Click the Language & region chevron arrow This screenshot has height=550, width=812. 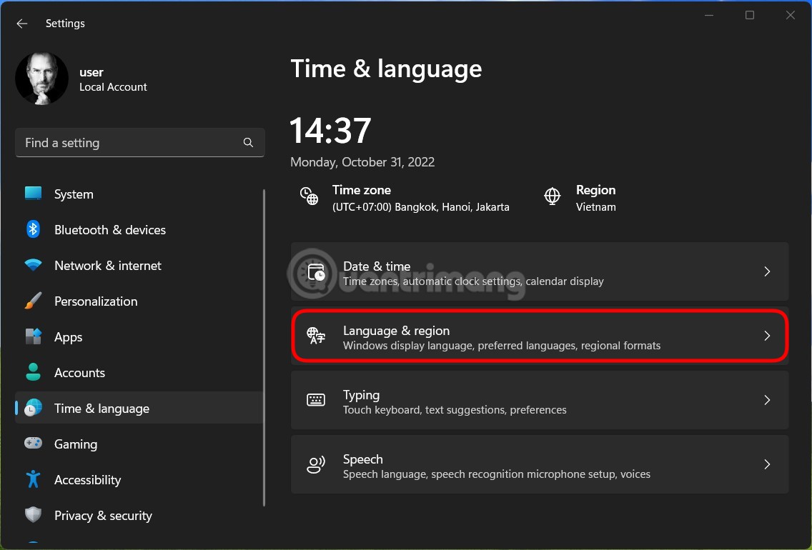[767, 336]
